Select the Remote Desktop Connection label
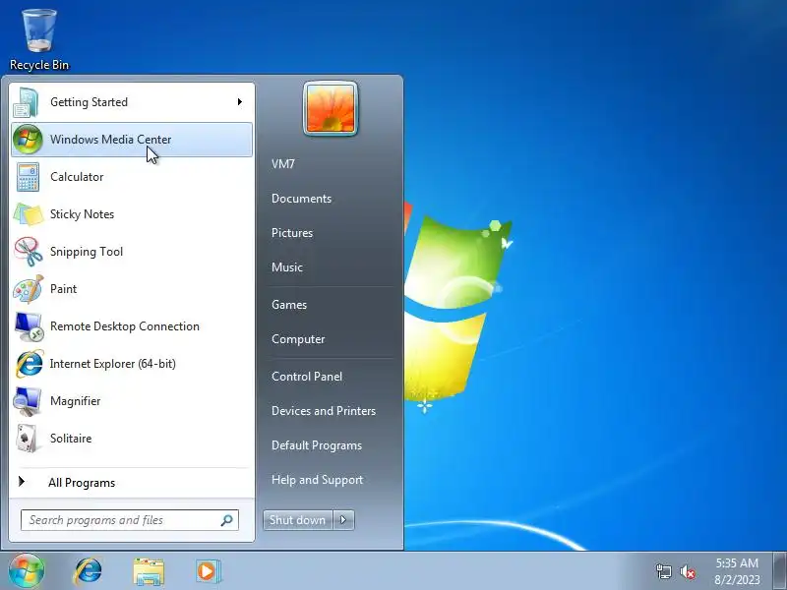 point(125,326)
